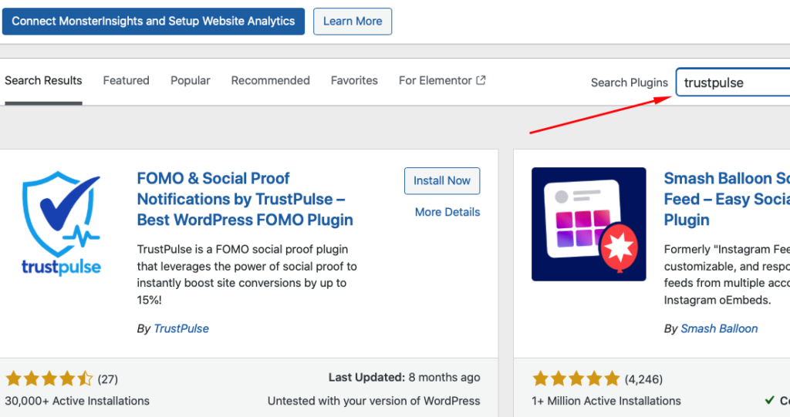Screen dimensions: 790x417
Task: Open the For Elementor tab
Action: [435, 80]
